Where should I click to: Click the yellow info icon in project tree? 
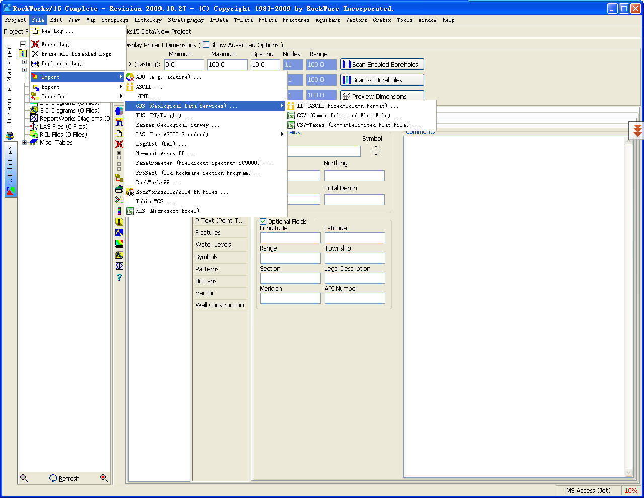[23, 53]
